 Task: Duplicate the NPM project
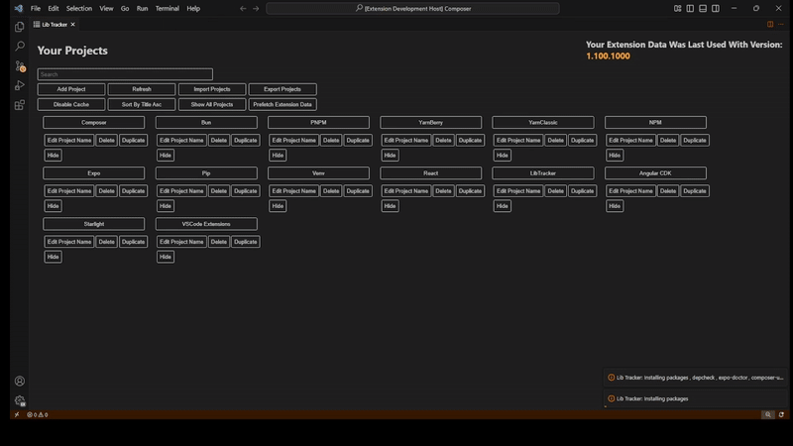(695, 140)
